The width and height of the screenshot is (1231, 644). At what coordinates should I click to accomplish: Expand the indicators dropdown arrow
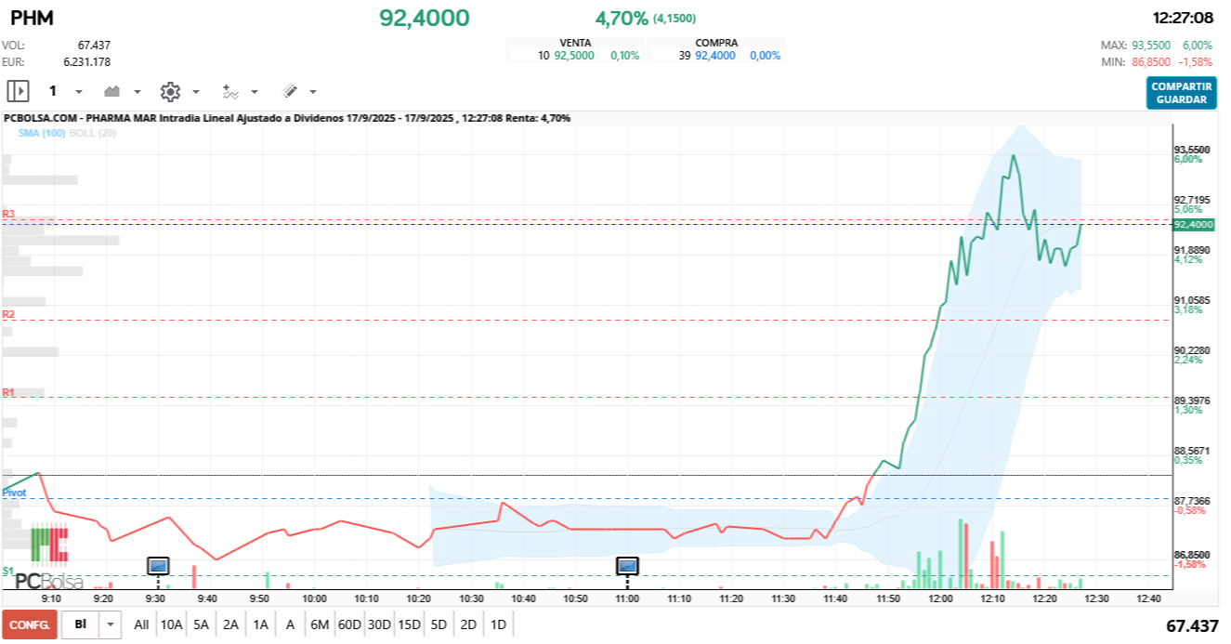pos(255,92)
